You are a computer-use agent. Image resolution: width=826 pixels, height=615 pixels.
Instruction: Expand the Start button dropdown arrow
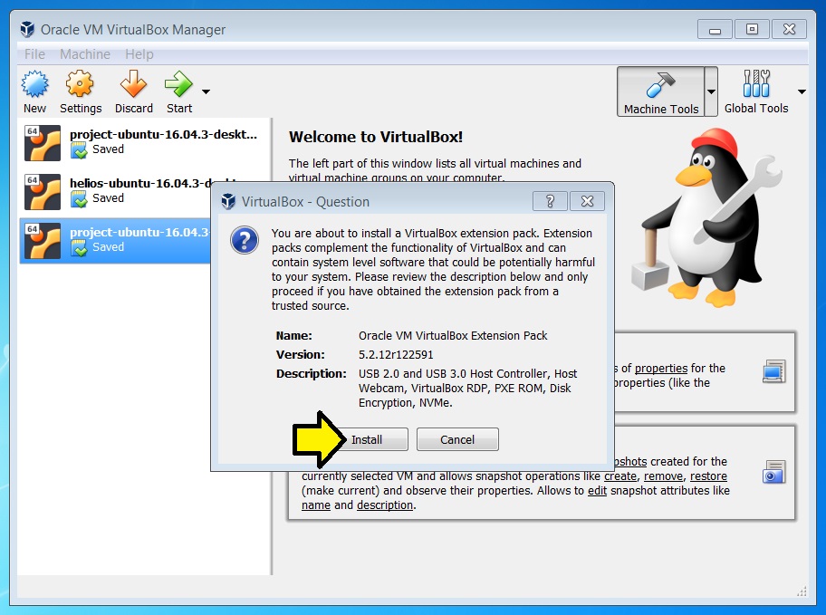[x=206, y=91]
